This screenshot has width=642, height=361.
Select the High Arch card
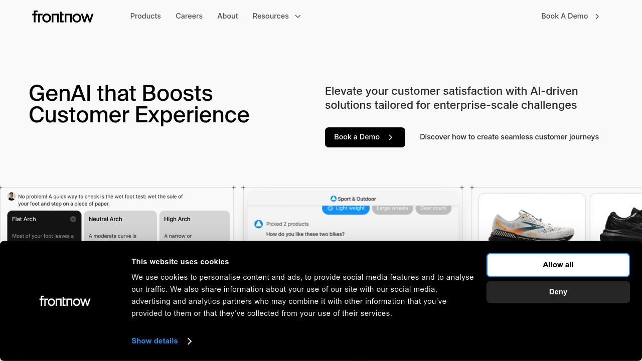(x=195, y=226)
